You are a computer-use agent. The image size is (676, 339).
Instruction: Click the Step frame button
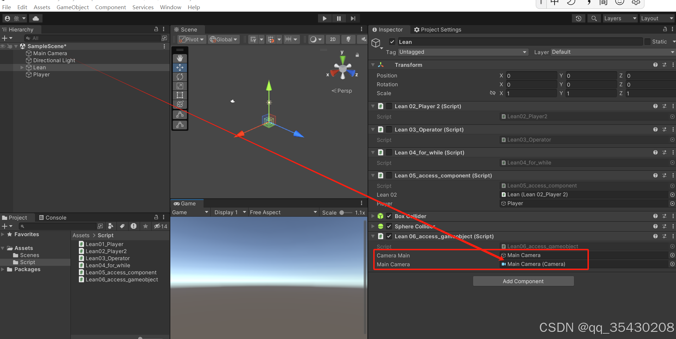[353, 18]
